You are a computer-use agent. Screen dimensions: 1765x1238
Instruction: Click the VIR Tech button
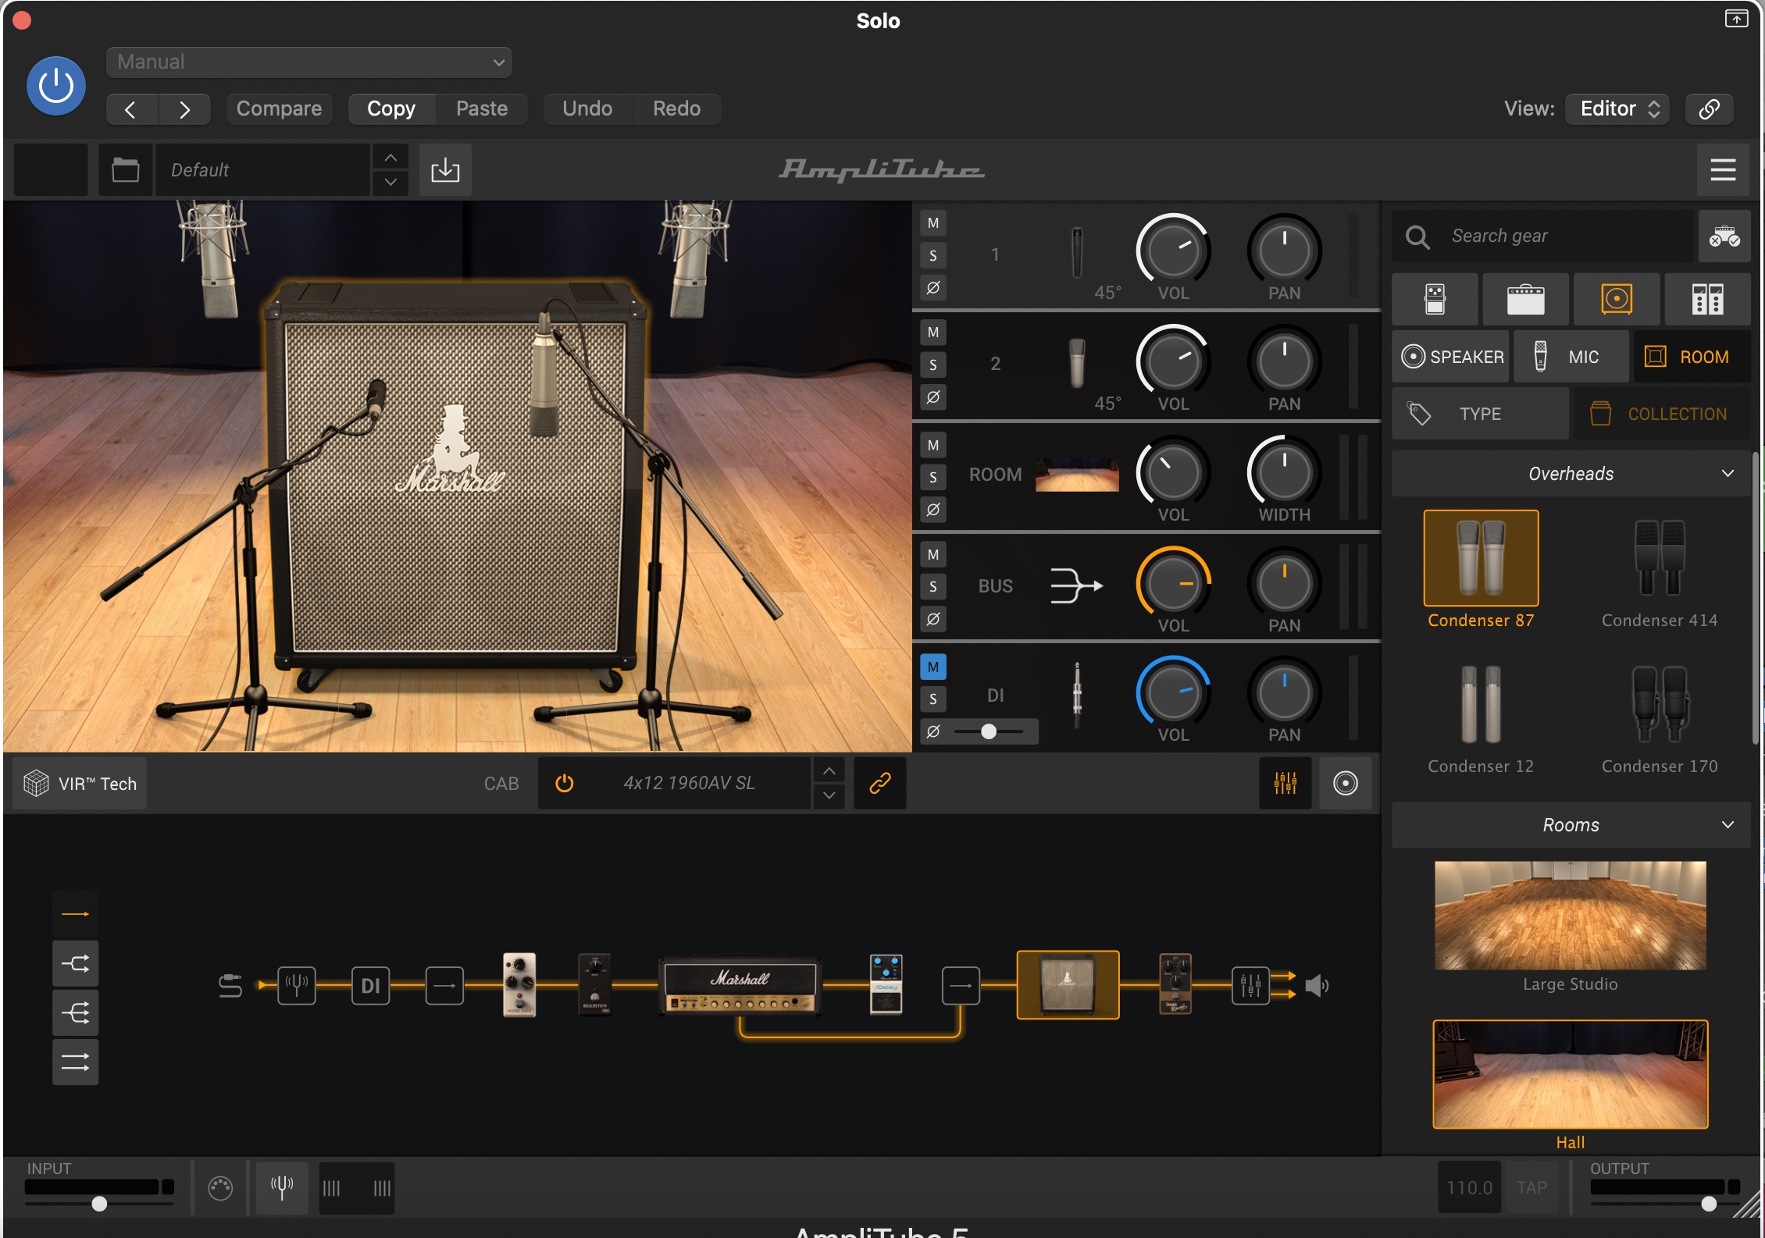[80, 784]
